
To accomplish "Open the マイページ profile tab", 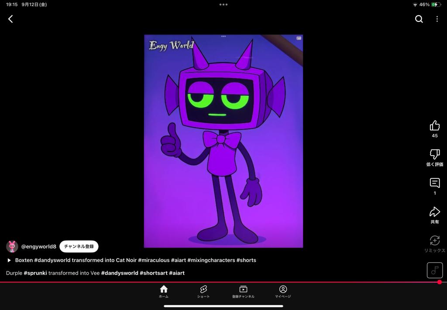I will (283, 291).
